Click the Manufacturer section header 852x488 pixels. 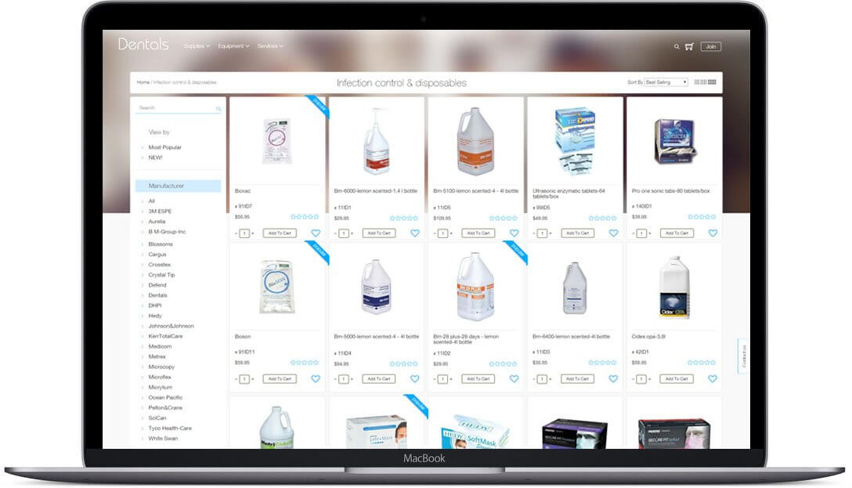(x=179, y=186)
